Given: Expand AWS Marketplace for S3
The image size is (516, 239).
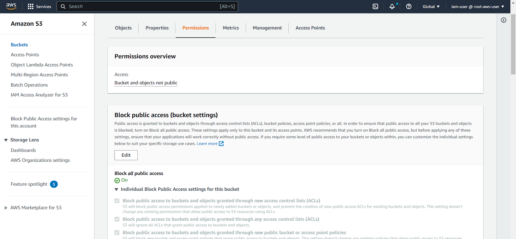Looking at the screenshot, I should (x=6, y=208).
